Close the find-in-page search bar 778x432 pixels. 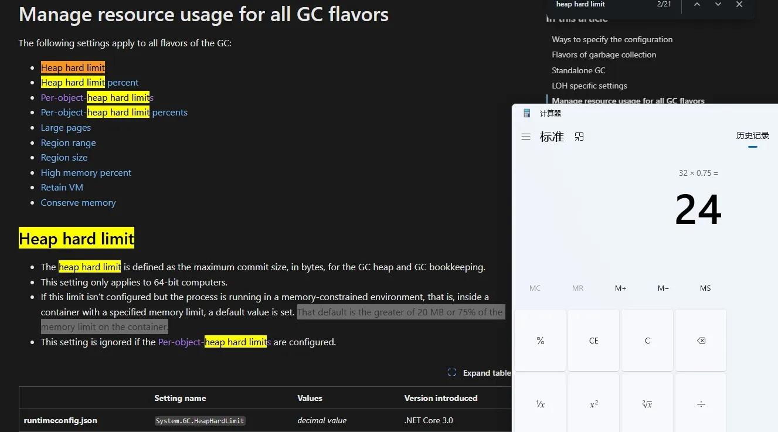click(x=739, y=4)
